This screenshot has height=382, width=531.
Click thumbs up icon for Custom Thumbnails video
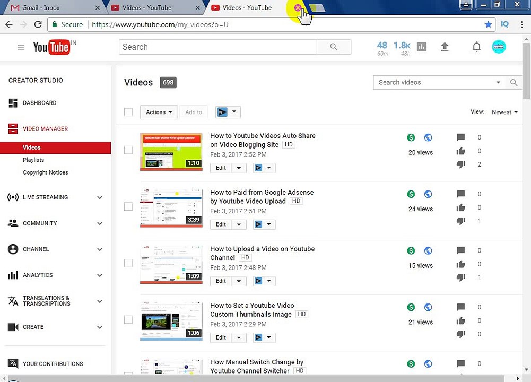coord(460,320)
